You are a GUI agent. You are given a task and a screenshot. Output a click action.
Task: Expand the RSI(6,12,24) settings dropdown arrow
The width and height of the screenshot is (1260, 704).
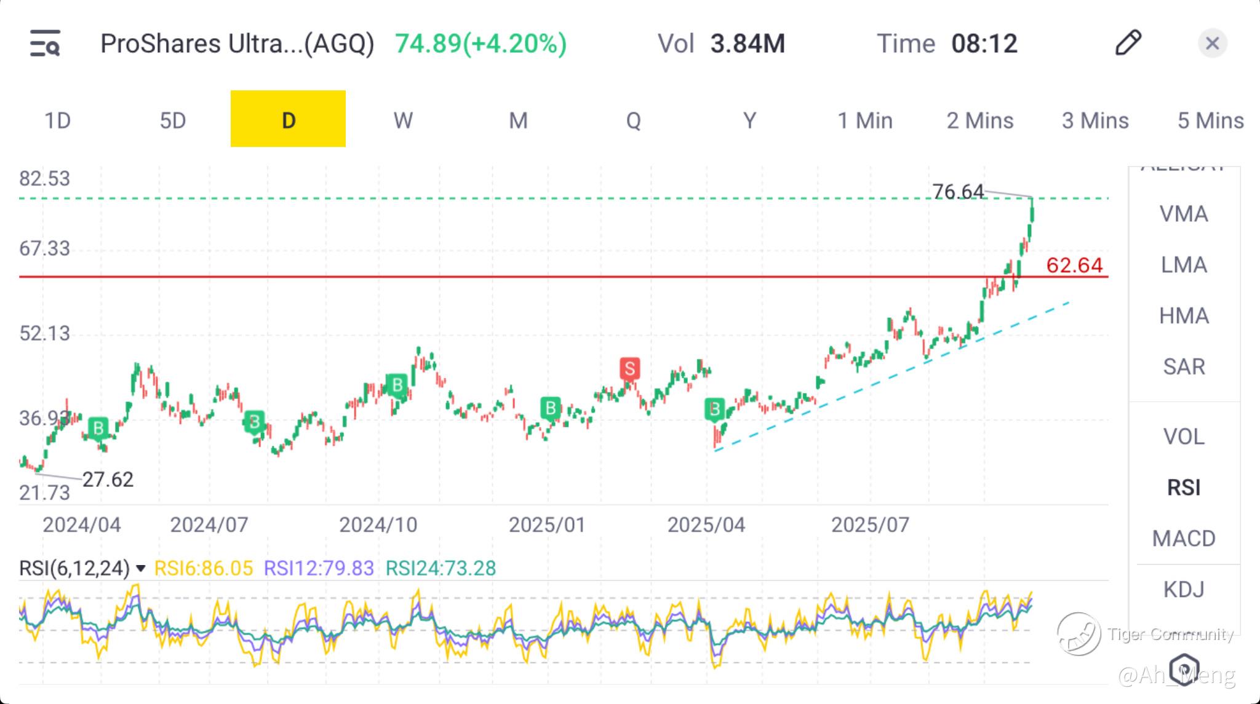[x=141, y=568]
